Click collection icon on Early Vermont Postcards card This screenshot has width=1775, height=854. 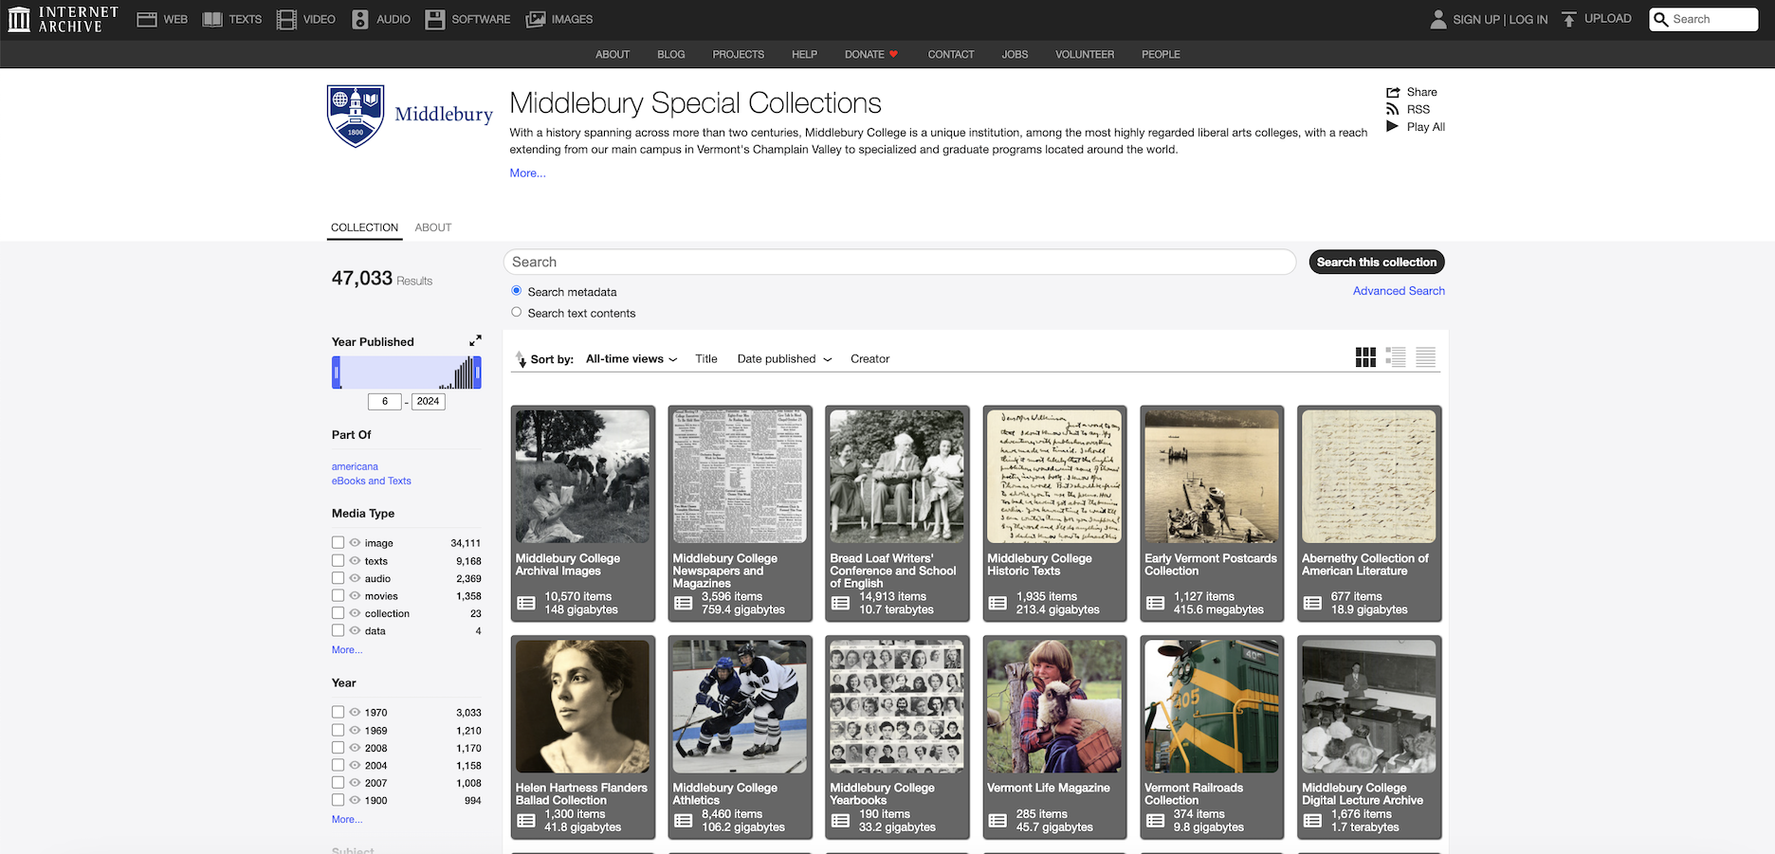pyautogui.click(x=1155, y=603)
